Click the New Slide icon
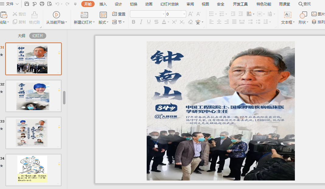This screenshot has width=325, height=189. 84,15
